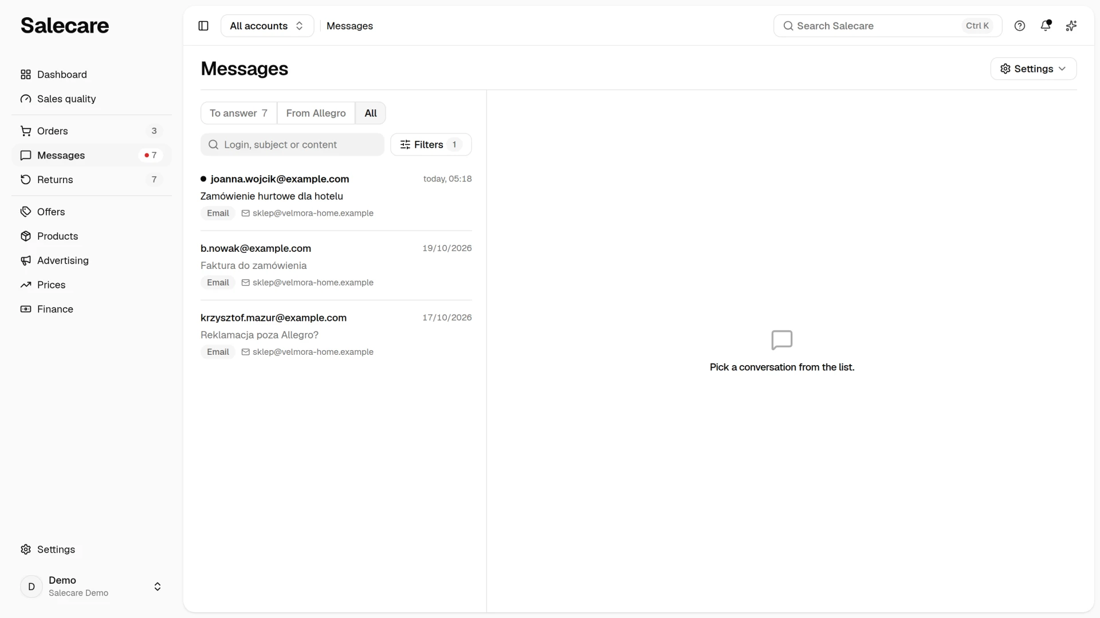Open the Filters button
The image size is (1100, 618).
click(x=431, y=145)
